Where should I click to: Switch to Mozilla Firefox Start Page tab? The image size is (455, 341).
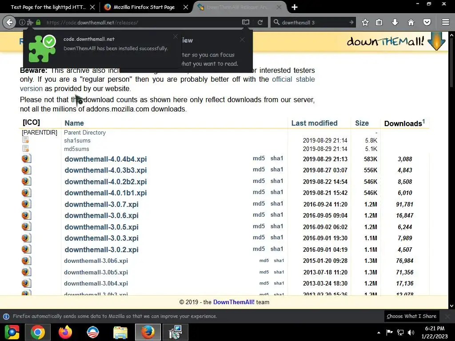(144, 7)
